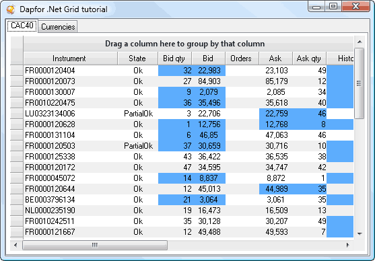Click the scroll up arrow of vertical scrollbar
This screenshot has height=261, width=375.
coord(360,42)
